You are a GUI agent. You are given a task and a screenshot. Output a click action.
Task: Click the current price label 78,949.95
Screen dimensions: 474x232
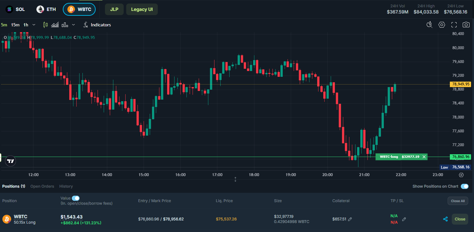pos(461,84)
